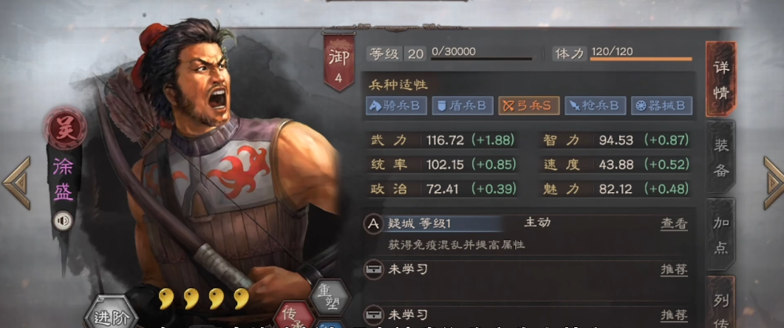Screen dimensions: 784x328
Task: Go to next general with right arrow
Action: (773, 182)
